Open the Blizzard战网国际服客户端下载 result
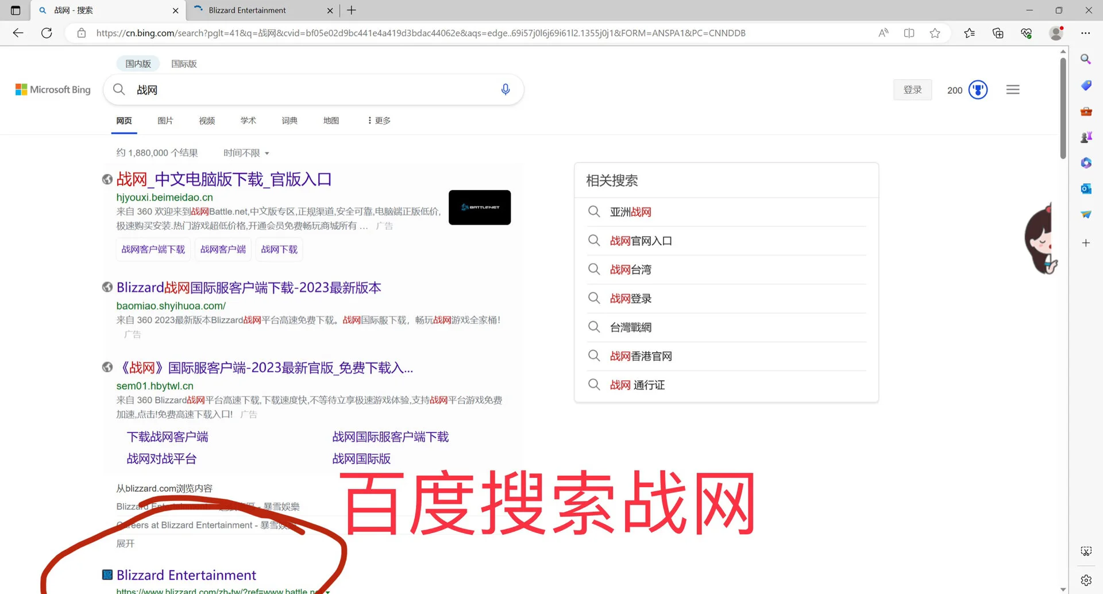This screenshot has height=594, width=1103. (249, 288)
